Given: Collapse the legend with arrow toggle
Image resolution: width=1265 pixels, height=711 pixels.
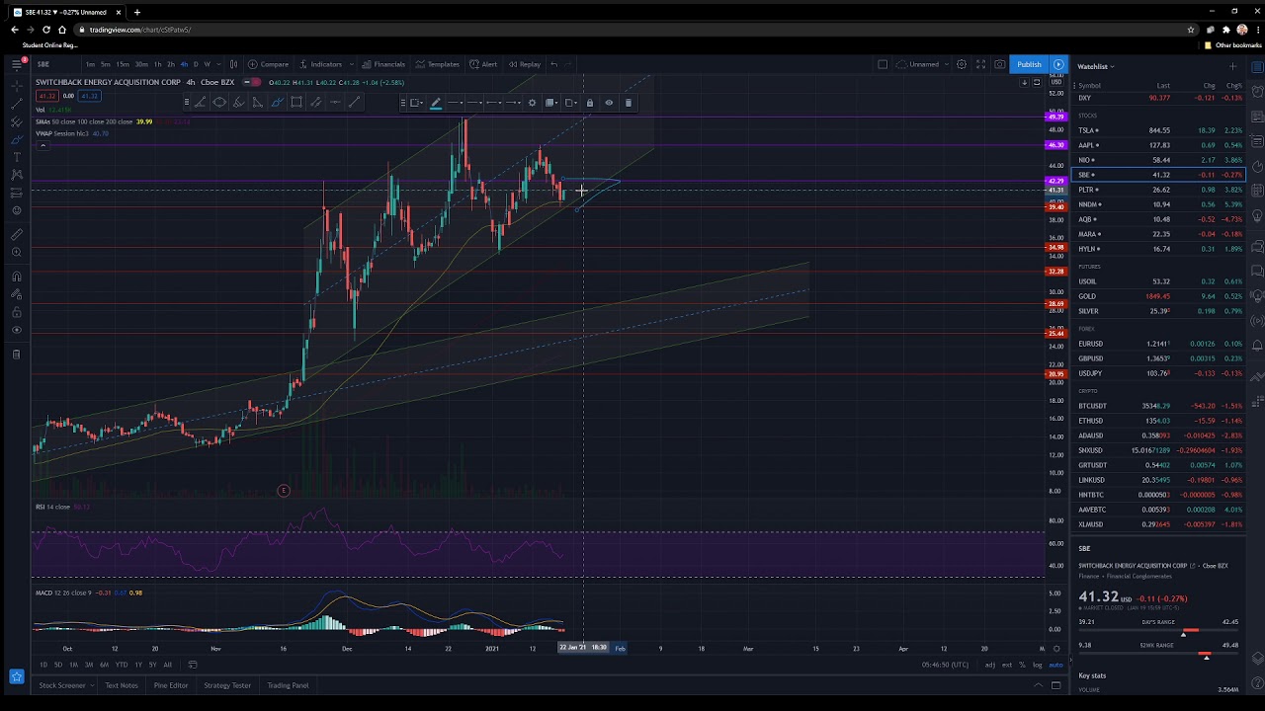Looking at the screenshot, I should tap(42, 145).
